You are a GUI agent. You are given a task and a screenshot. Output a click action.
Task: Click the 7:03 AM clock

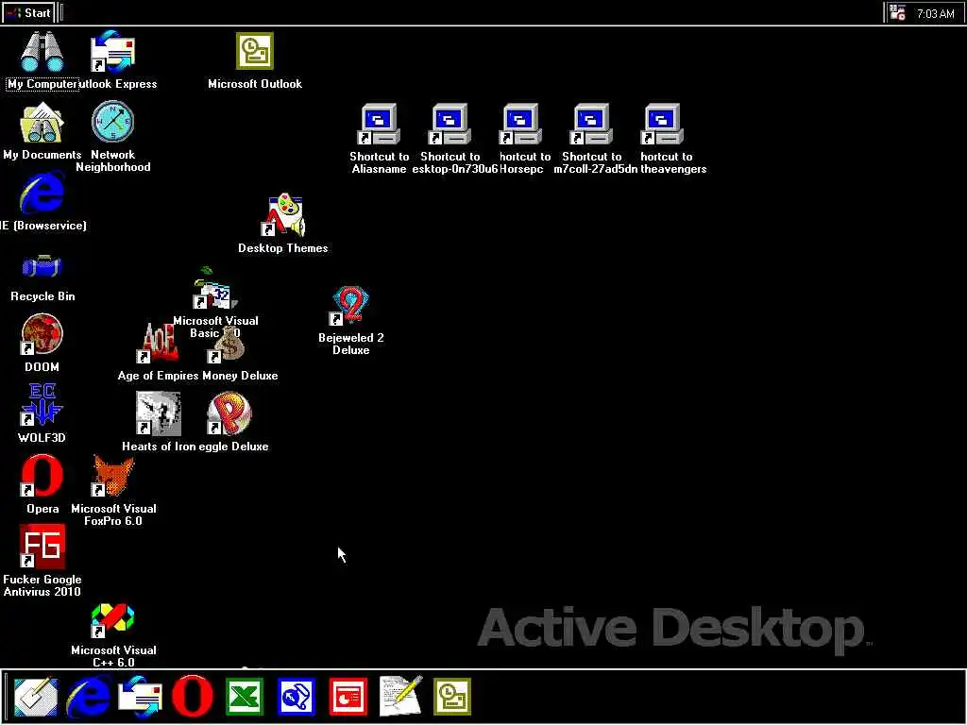(935, 13)
